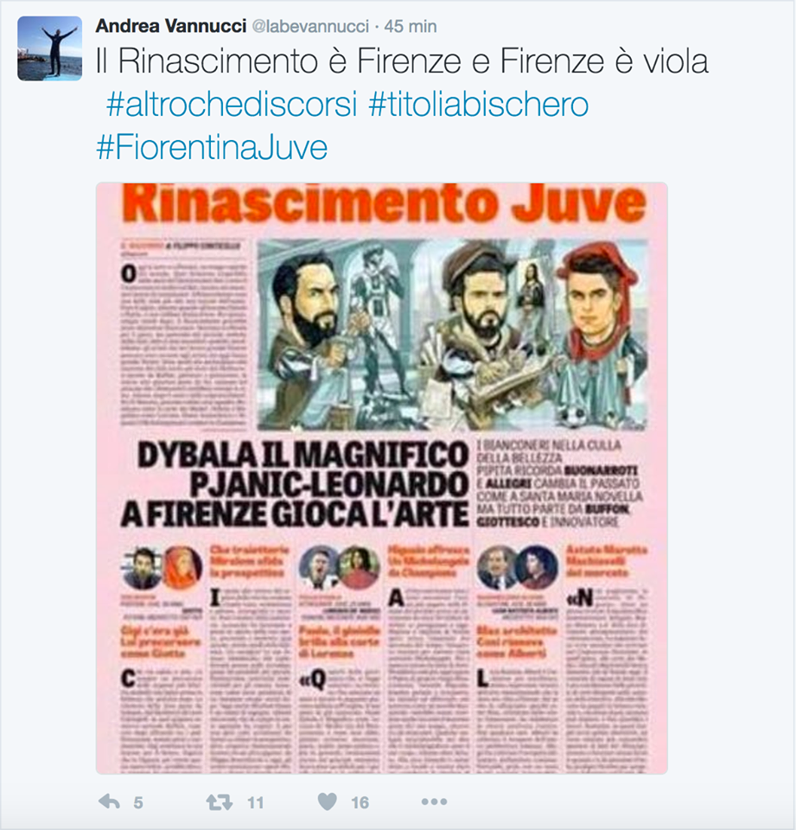Click the cartoon illustration of three players
The height and width of the screenshot is (830, 796).
pyautogui.click(x=453, y=334)
